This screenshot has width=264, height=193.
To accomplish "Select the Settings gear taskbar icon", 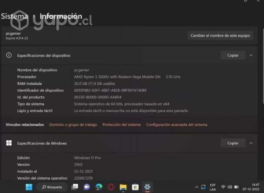I will click(x=147, y=187).
